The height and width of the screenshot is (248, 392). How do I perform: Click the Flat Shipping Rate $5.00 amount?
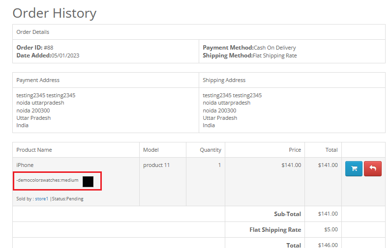331,229
